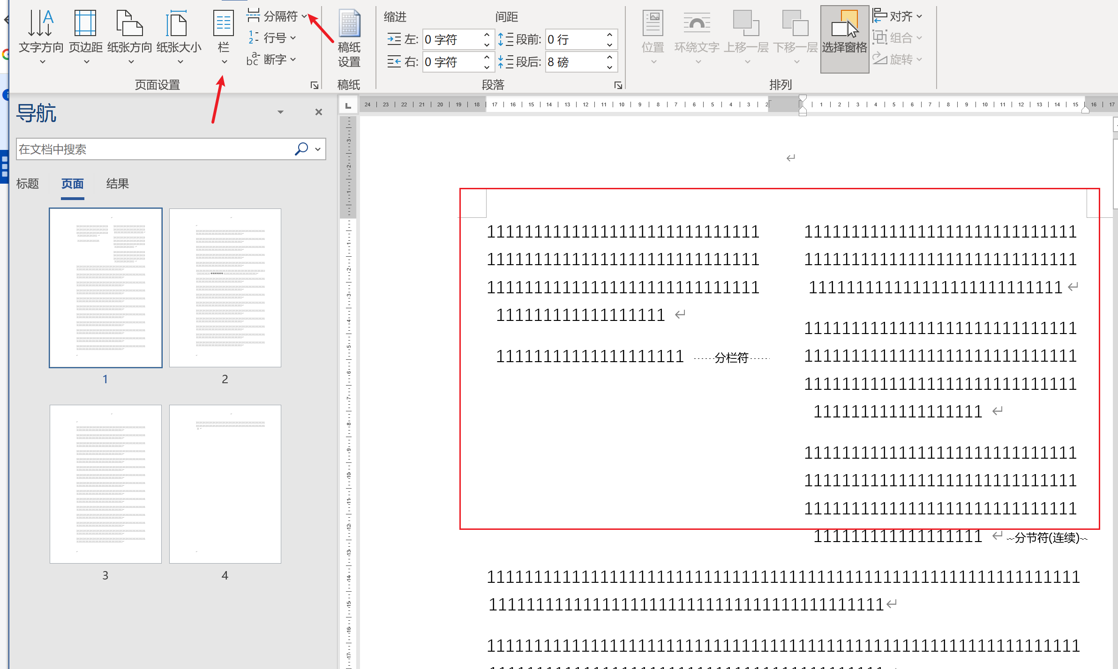Image resolution: width=1118 pixels, height=669 pixels.
Task: Click the vertical ruler
Action: [348, 393]
